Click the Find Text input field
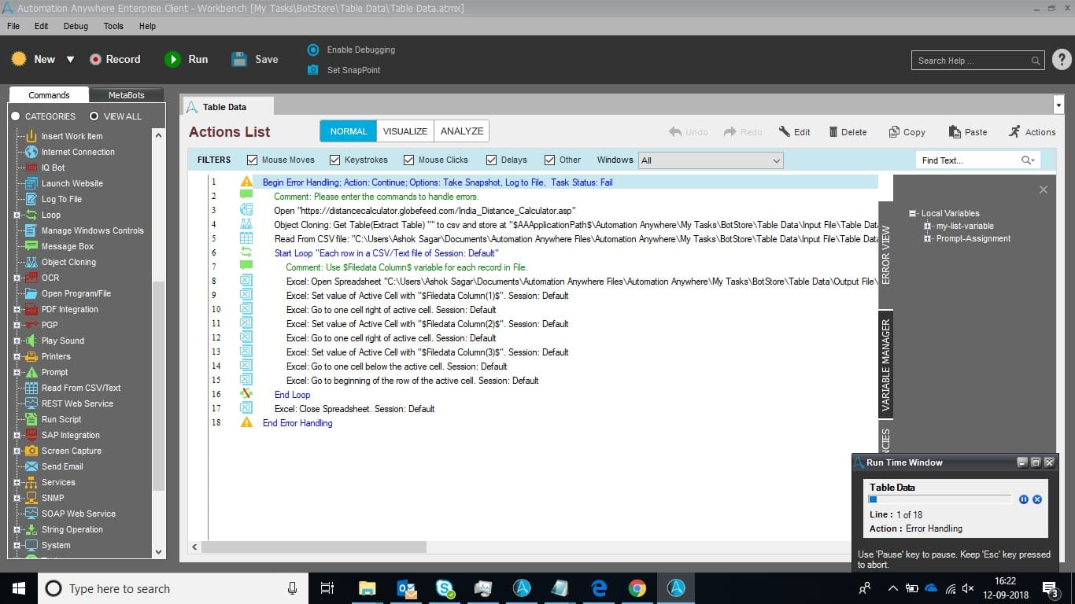The height and width of the screenshot is (604, 1075). click(x=970, y=160)
